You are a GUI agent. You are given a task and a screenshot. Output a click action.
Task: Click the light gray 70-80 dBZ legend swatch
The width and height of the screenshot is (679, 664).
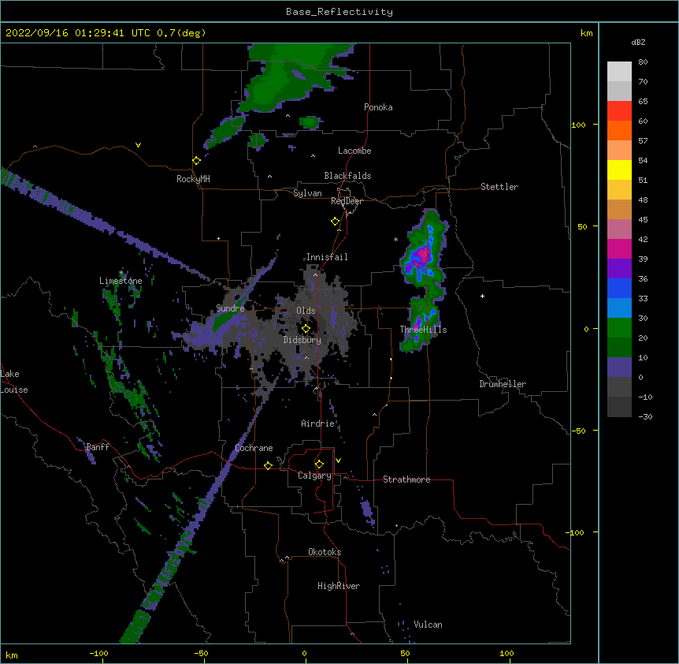point(619,71)
